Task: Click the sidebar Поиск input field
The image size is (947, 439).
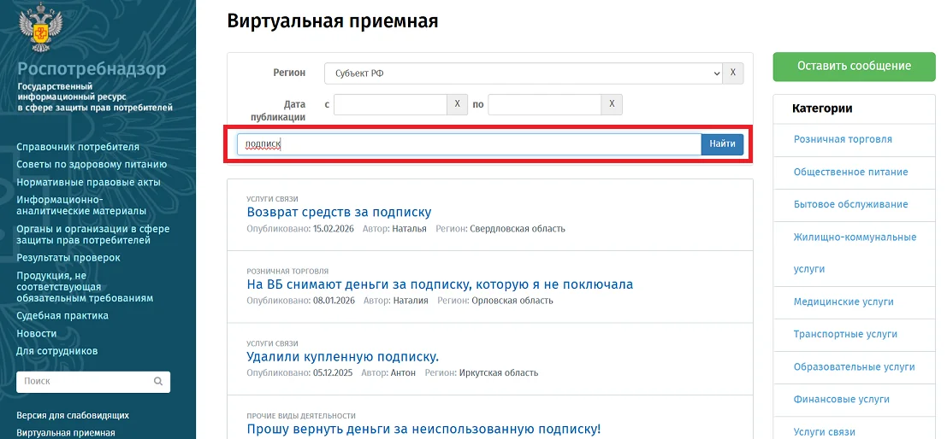Action: 93,382
